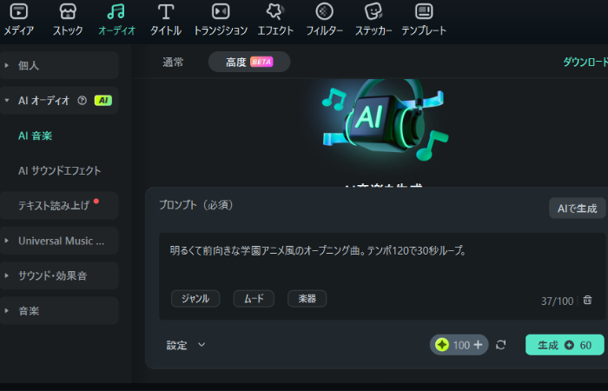Click the help icon beside AI オーディオ
608x391 pixels.
[x=82, y=101]
